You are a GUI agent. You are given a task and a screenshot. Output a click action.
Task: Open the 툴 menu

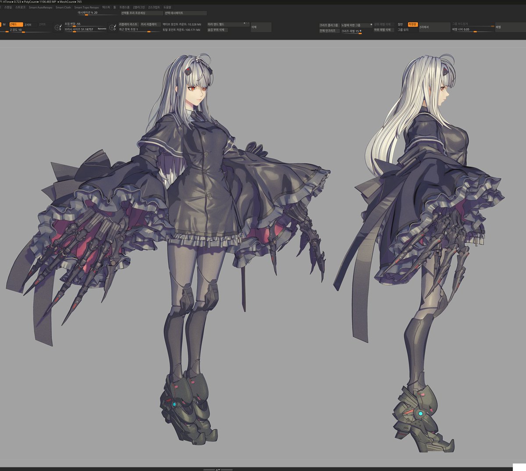(x=114, y=7)
